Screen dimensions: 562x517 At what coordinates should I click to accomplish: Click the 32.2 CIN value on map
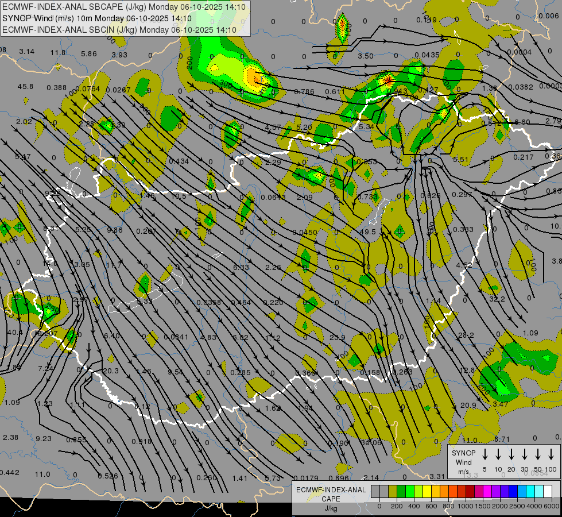[x=497, y=299]
